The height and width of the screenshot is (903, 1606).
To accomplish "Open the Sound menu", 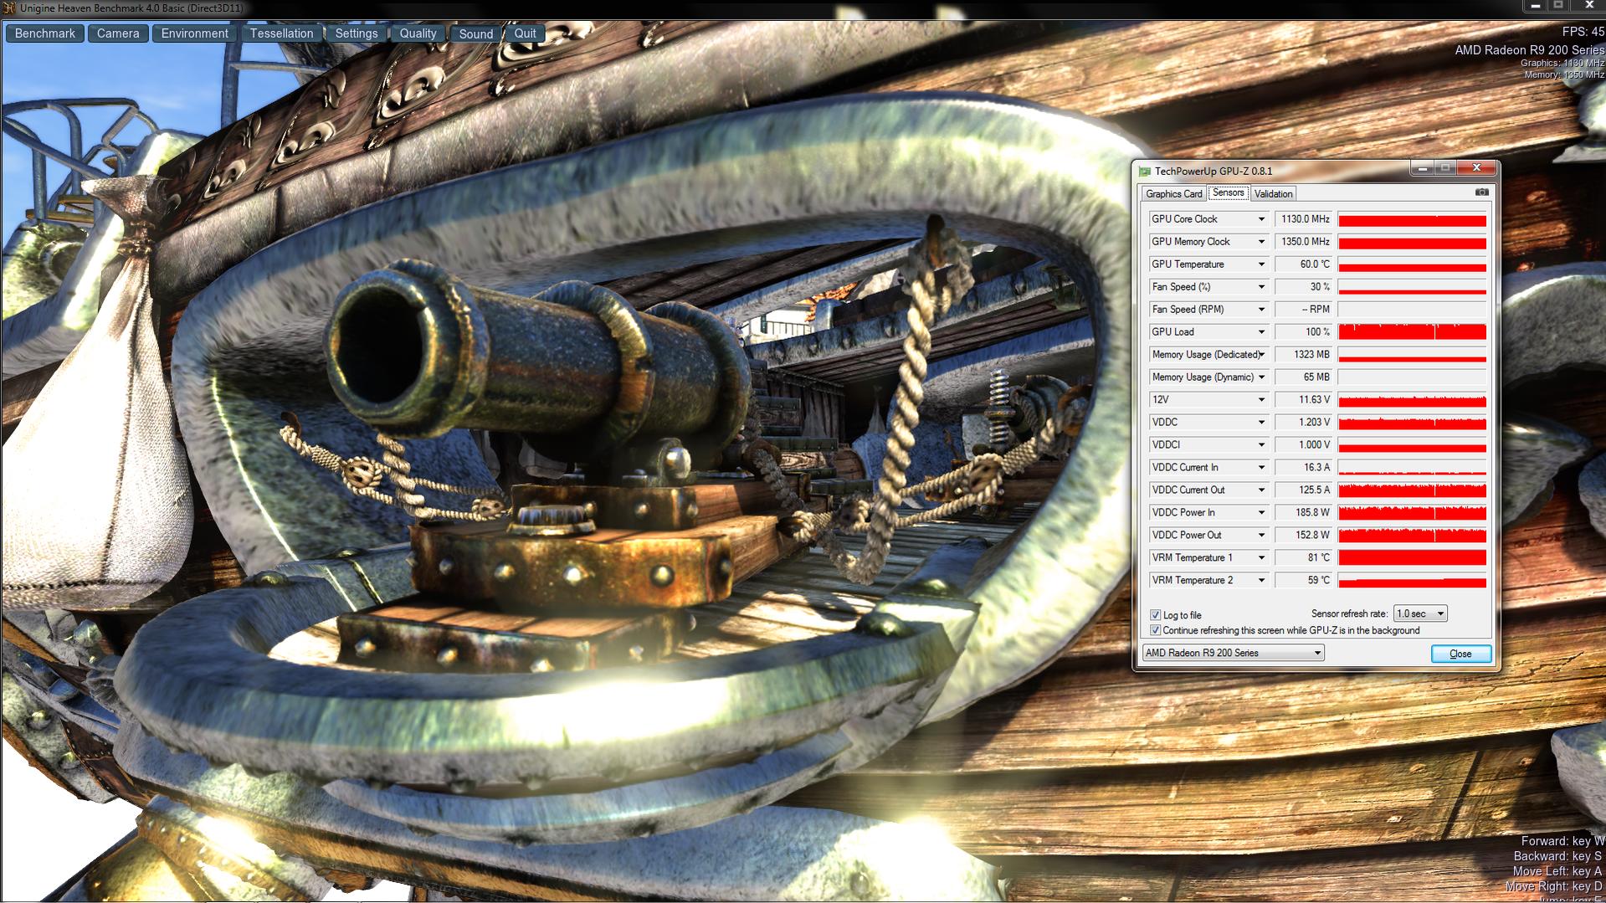I will (x=476, y=33).
